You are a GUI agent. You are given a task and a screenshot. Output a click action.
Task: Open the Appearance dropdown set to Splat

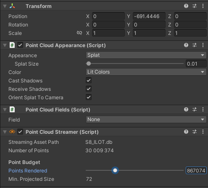(146, 55)
